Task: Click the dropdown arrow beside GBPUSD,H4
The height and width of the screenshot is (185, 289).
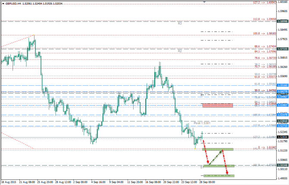Action: tap(3, 3)
